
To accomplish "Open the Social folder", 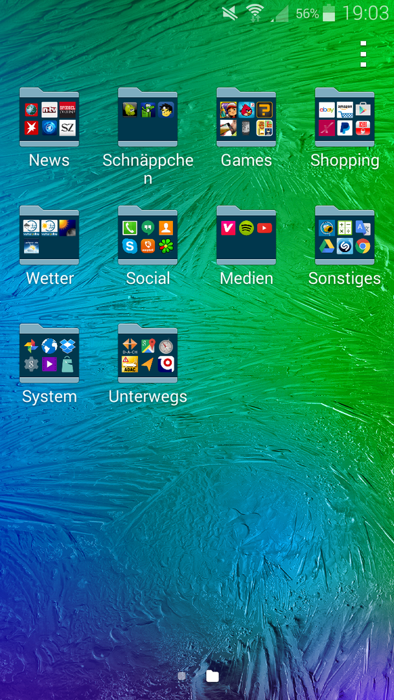I will pyautogui.click(x=148, y=235).
